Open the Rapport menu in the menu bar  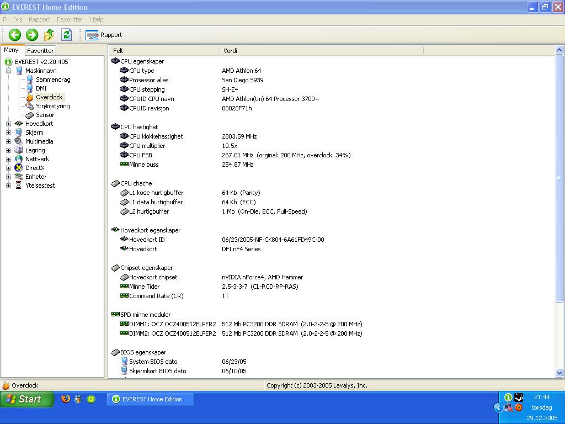click(40, 19)
